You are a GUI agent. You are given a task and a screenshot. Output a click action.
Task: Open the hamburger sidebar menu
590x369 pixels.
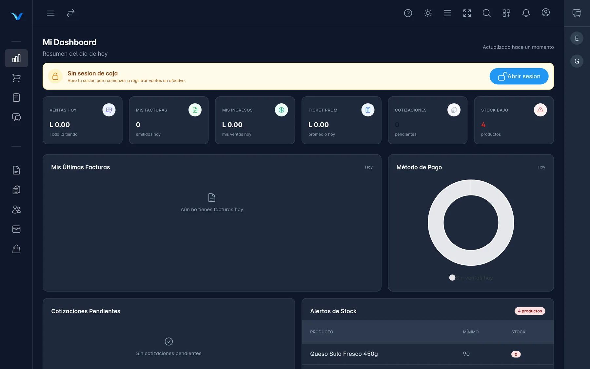pyautogui.click(x=51, y=13)
